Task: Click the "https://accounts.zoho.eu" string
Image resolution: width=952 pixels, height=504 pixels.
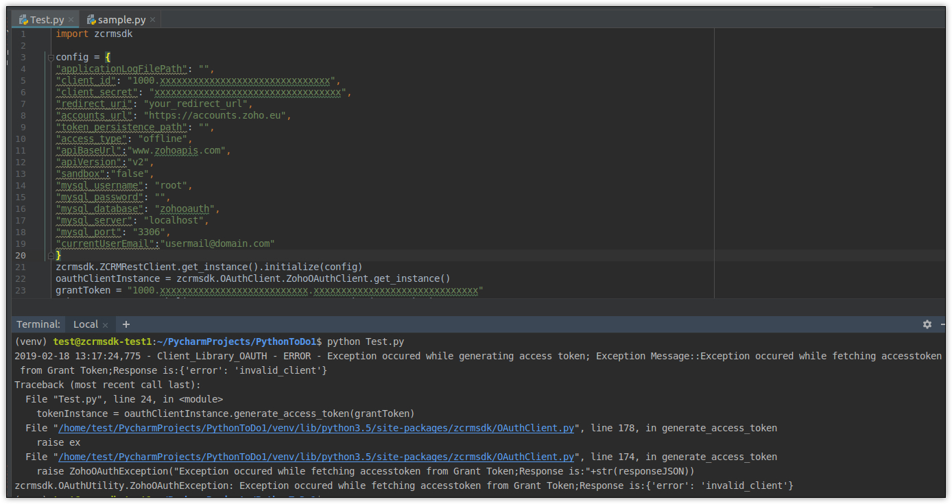Action: point(215,116)
